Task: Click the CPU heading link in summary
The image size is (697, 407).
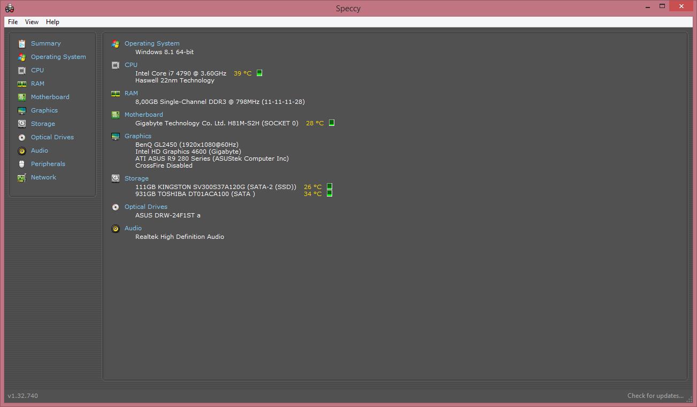Action: point(131,65)
